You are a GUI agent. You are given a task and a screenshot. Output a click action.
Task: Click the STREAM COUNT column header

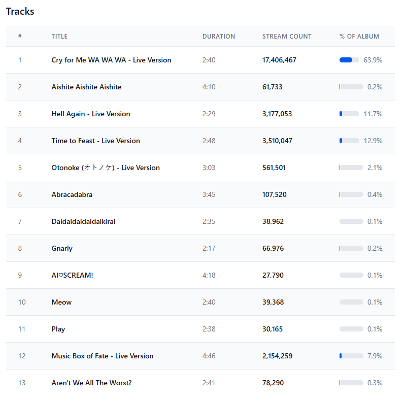[x=287, y=37]
